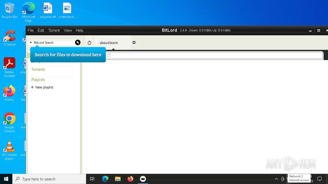The width and height of the screenshot is (328, 184).
Task: Create a New playlist
Action: [42, 87]
